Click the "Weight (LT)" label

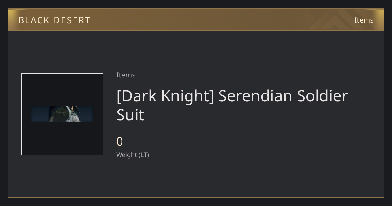click(x=133, y=155)
